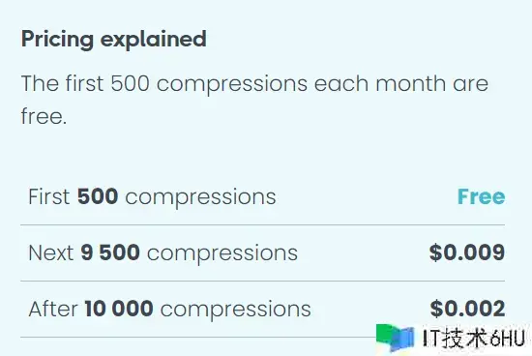The height and width of the screenshot is (356, 532).
Task: Click the paragraph about first 500 compressions
Action: coord(254,100)
